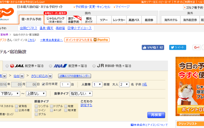Select JAL 航空券+宿泊 radio option
This screenshot has height=128, width=204.
coord(7,66)
